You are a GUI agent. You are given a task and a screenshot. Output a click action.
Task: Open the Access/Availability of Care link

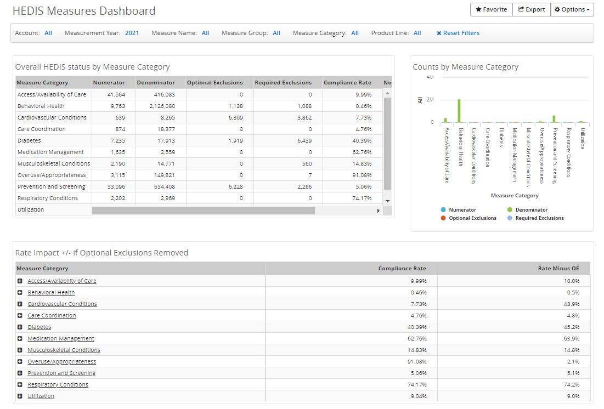(x=62, y=281)
